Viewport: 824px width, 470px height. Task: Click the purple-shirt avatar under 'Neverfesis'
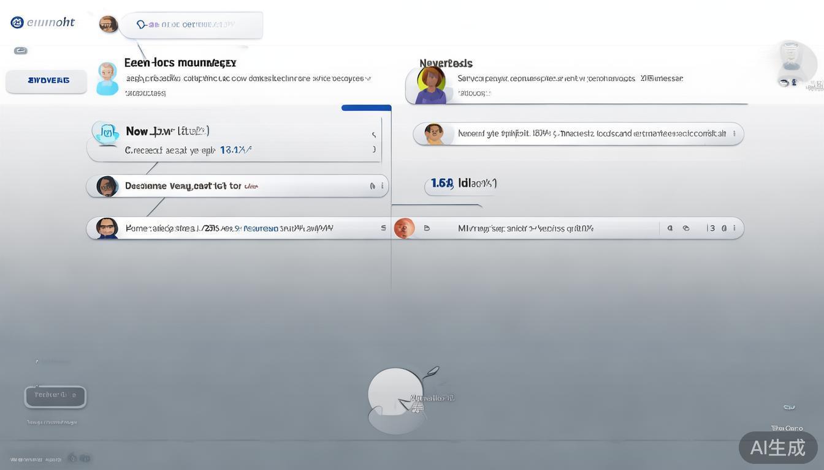point(432,85)
